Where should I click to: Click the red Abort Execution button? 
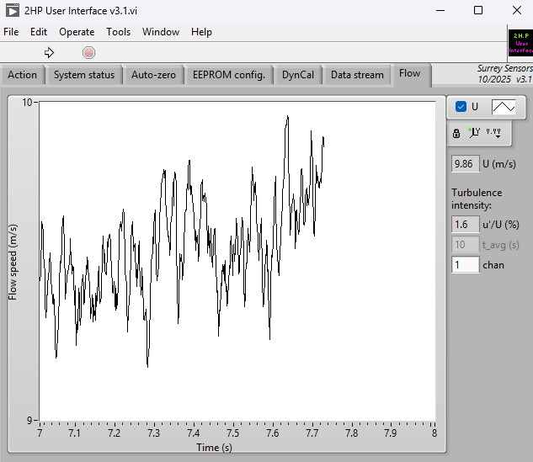pyautogui.click(x=88, y=53)
